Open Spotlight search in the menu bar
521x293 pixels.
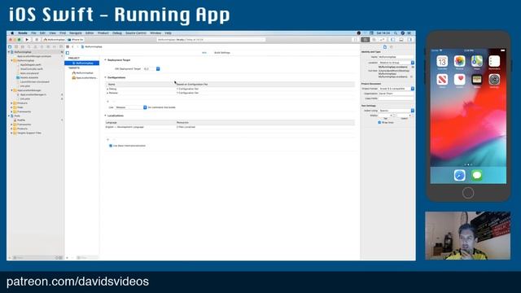click(396, 33)
